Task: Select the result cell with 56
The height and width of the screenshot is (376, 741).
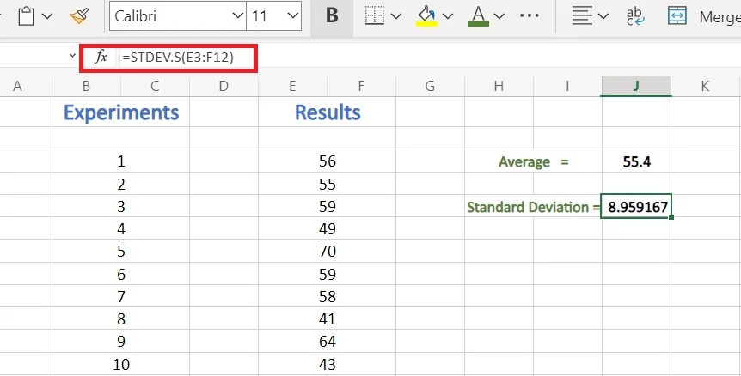Action: tap(327, 161)
